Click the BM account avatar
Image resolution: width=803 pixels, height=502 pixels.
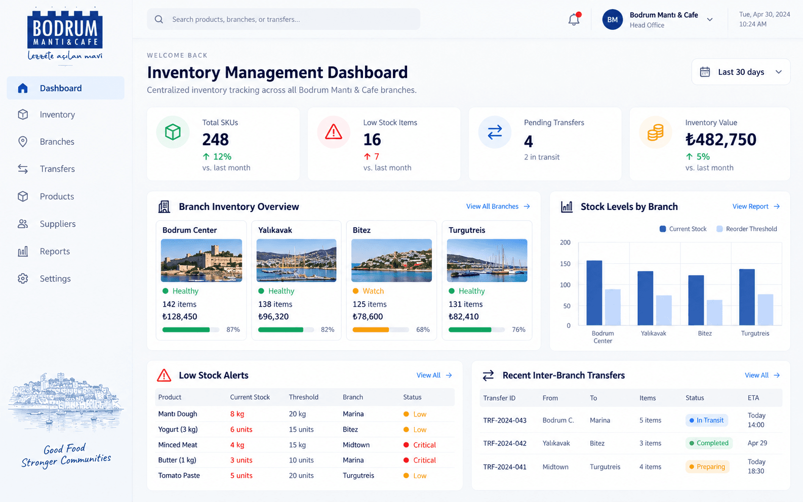[x=613, y=20]
